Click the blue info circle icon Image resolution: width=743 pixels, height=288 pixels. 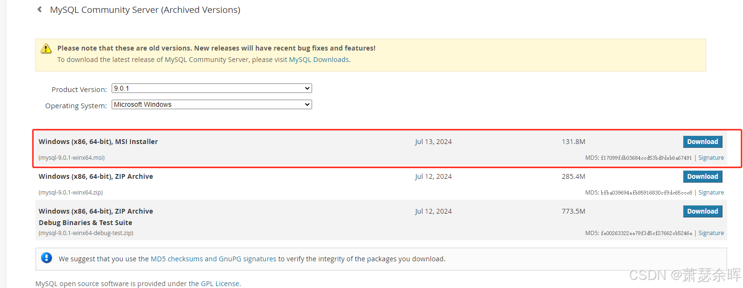(x=46, y=258)
